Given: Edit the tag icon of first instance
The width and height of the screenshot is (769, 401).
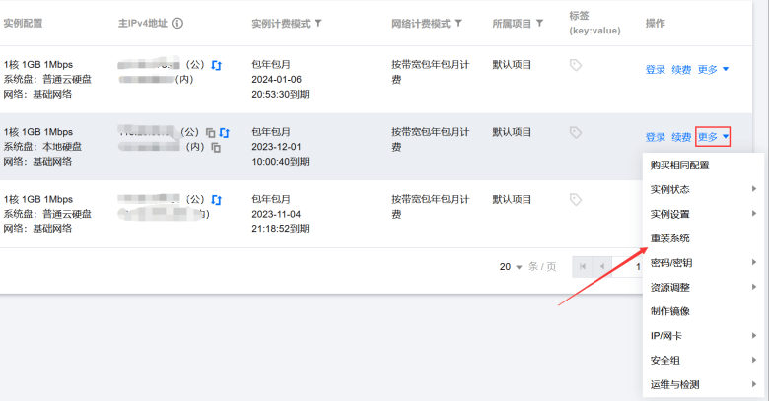Looking at the screenshot, I should [x=576, y=65].
